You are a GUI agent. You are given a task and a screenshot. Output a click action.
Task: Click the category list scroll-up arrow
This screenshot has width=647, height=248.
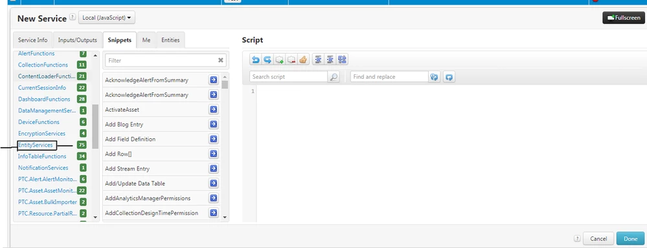(95, 55)
